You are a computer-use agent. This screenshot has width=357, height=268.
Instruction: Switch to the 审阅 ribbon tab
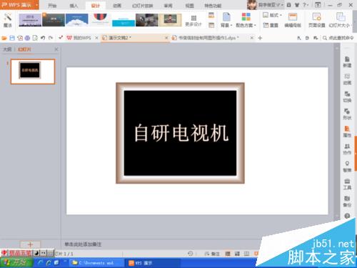168,6
